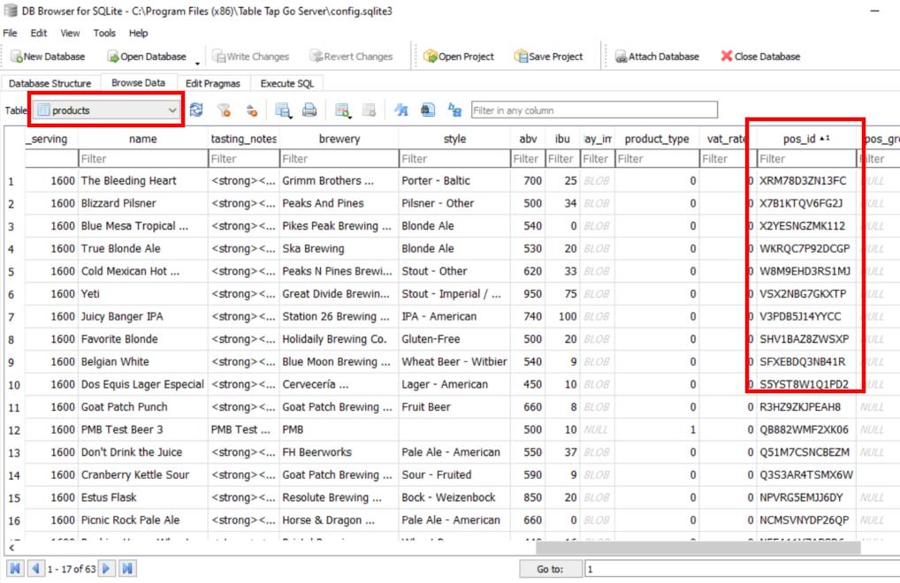Insert a new record icon
This screenshot has height=583, width=900.
click(343, 110)
